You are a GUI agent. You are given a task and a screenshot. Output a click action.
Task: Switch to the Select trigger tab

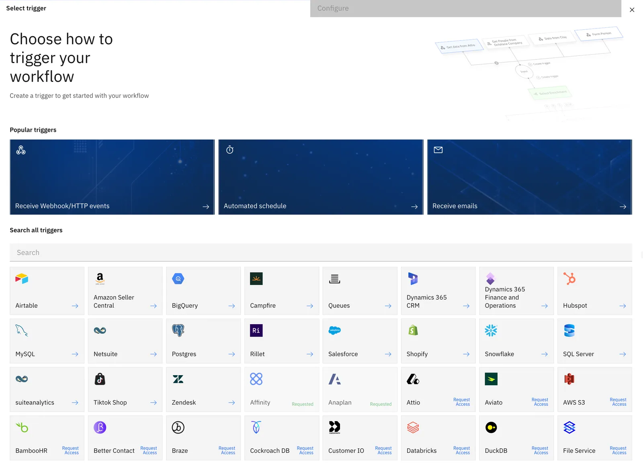(x=26, y=8)
